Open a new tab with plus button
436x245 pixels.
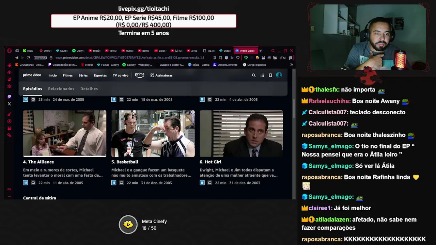click(261, 51)
